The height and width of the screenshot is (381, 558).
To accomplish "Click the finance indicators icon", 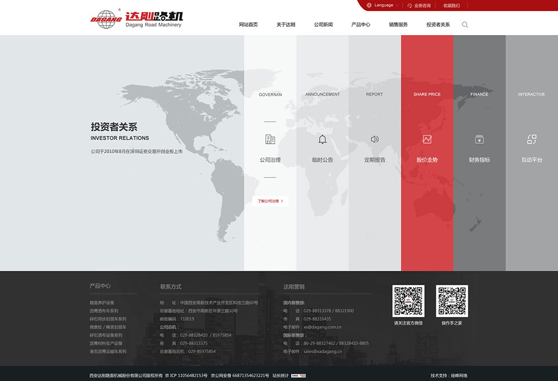I will (479, 139).
